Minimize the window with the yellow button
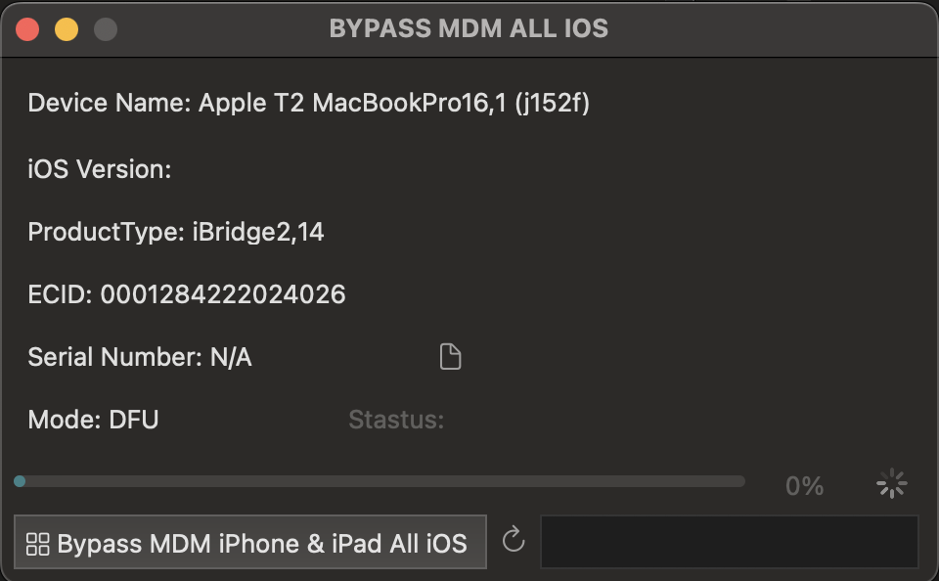This screenshot has width=939, height=581. pos(67,29)
